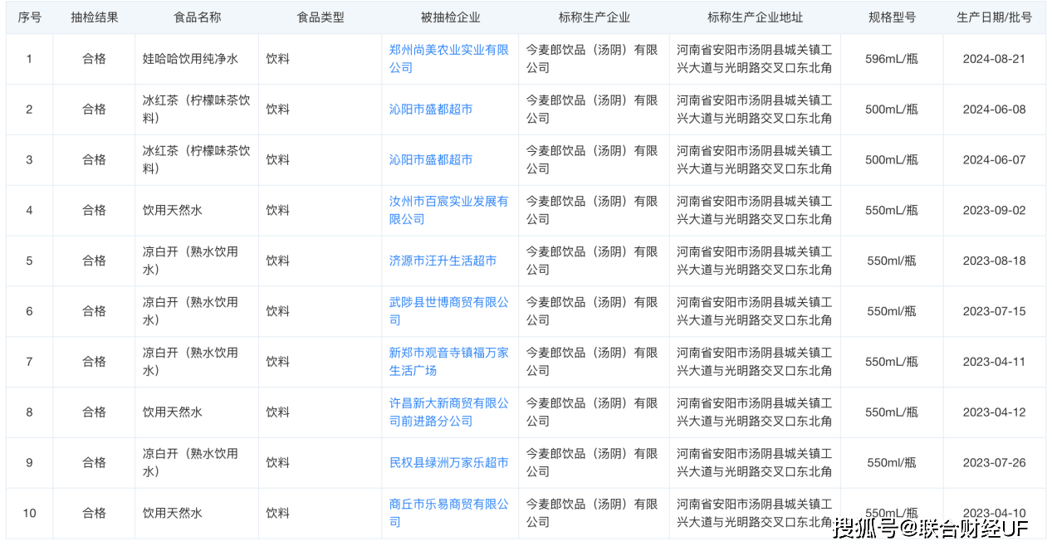Select the 生产日期/批号 column header
Screen dimensions: 1052x551
click(x=994, y=17)
